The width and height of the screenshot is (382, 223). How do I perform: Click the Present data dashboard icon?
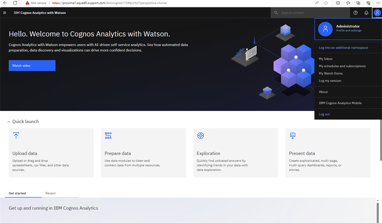[x=293, y=136]
